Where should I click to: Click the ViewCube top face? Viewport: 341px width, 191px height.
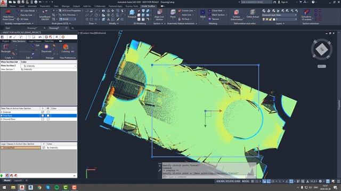(322, 49)
